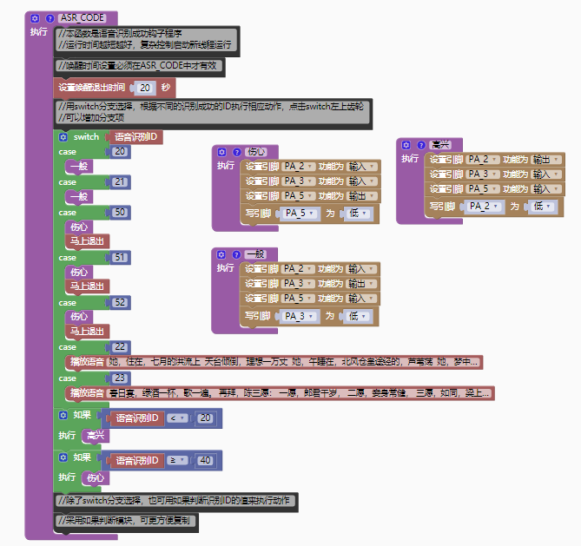
Task: Edit the case value 51 field
Action: 120,258
